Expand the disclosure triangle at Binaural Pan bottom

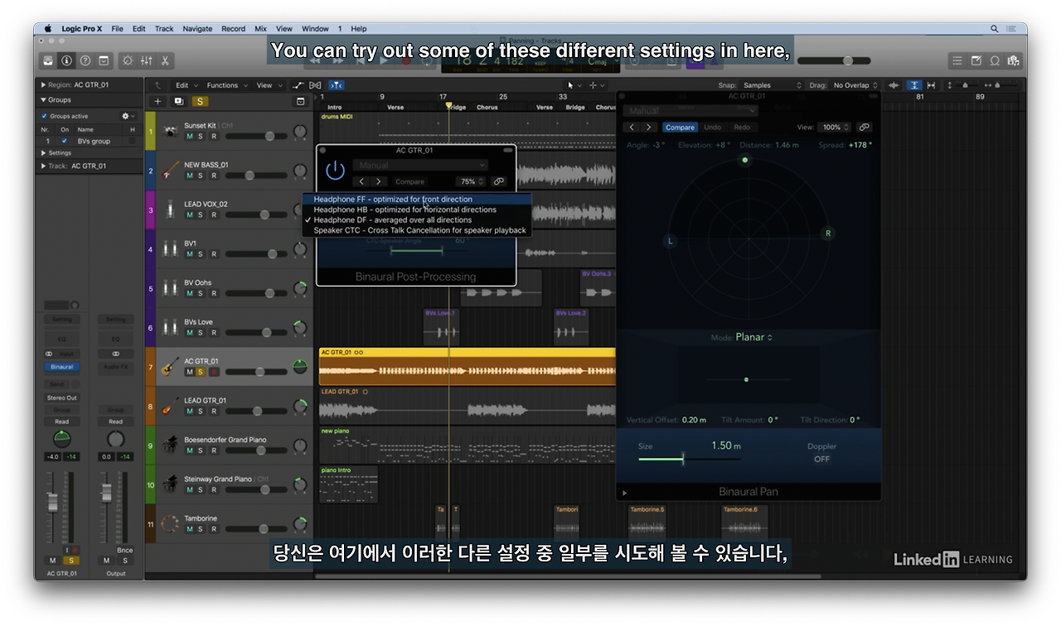pos(625,493)
